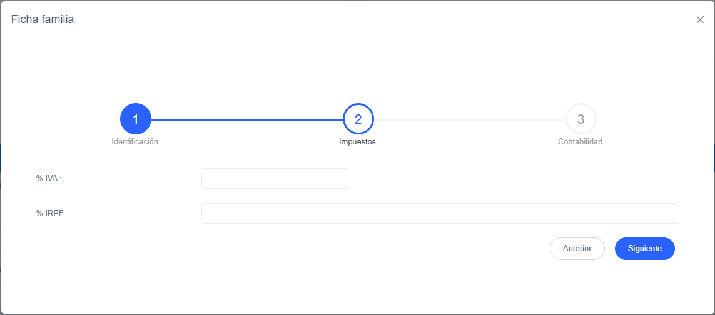Image resolution: width=715 pixels, height=315 pixels.
Task: Click the empty header area beside the Ficha familia title
Action: click(x=375, y=20)
